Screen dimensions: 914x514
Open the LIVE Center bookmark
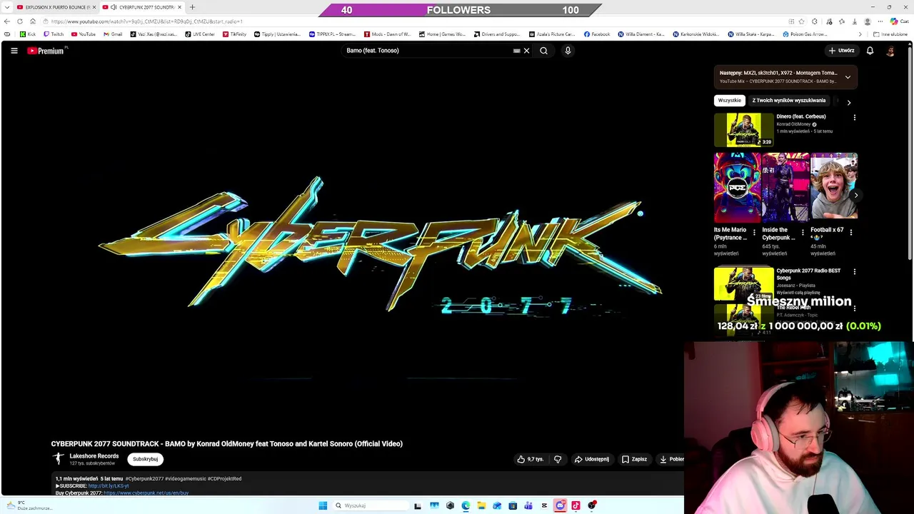[200, 34]
